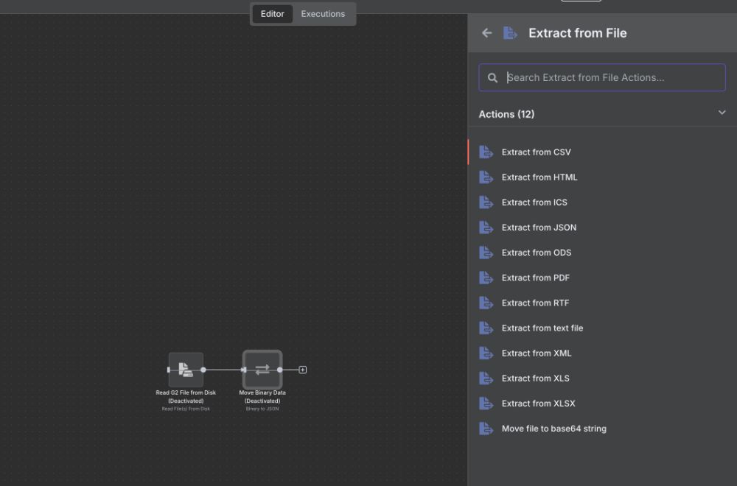
Task: Go back using the panel back arrow
Action: point(486,32)
